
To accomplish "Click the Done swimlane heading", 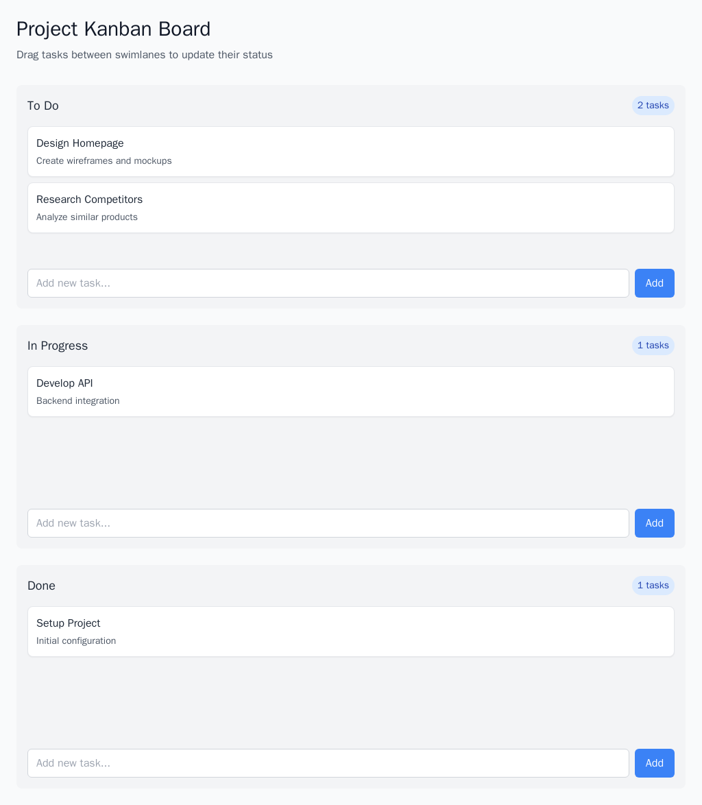I will 41,586.
